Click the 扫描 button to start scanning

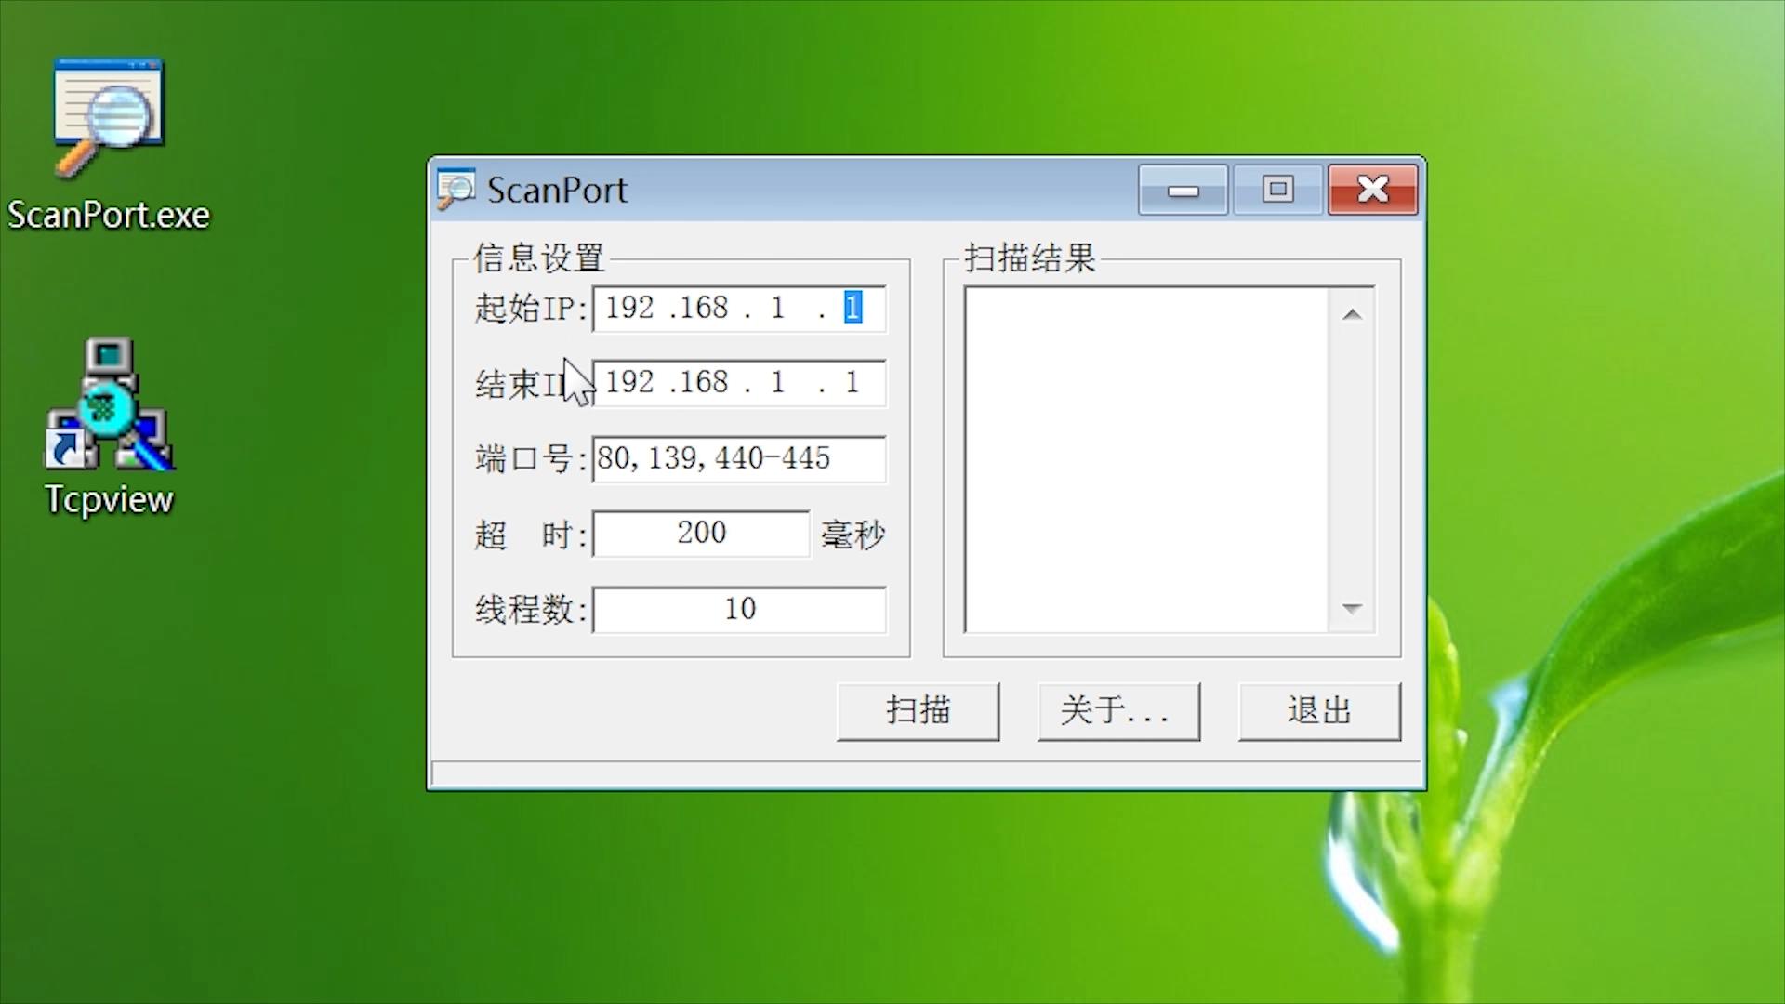tap(918, 711)
